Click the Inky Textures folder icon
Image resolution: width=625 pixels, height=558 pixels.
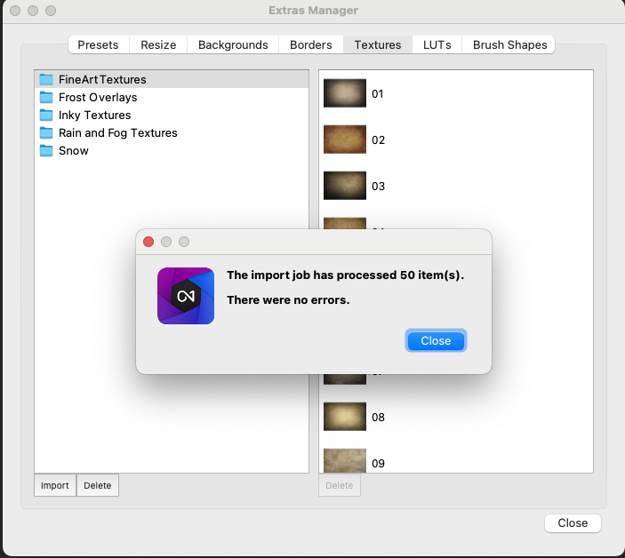46,116
